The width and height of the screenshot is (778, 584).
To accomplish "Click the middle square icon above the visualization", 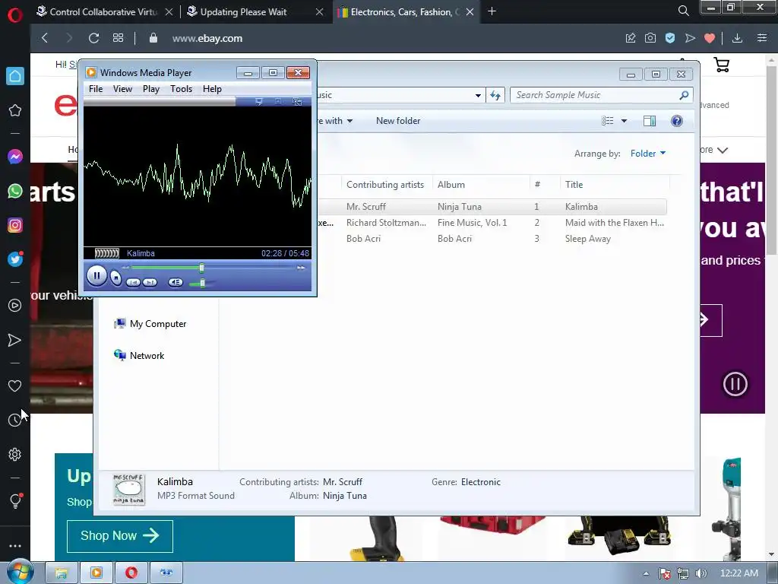I will pyautogui.click(x=278, y=101).
